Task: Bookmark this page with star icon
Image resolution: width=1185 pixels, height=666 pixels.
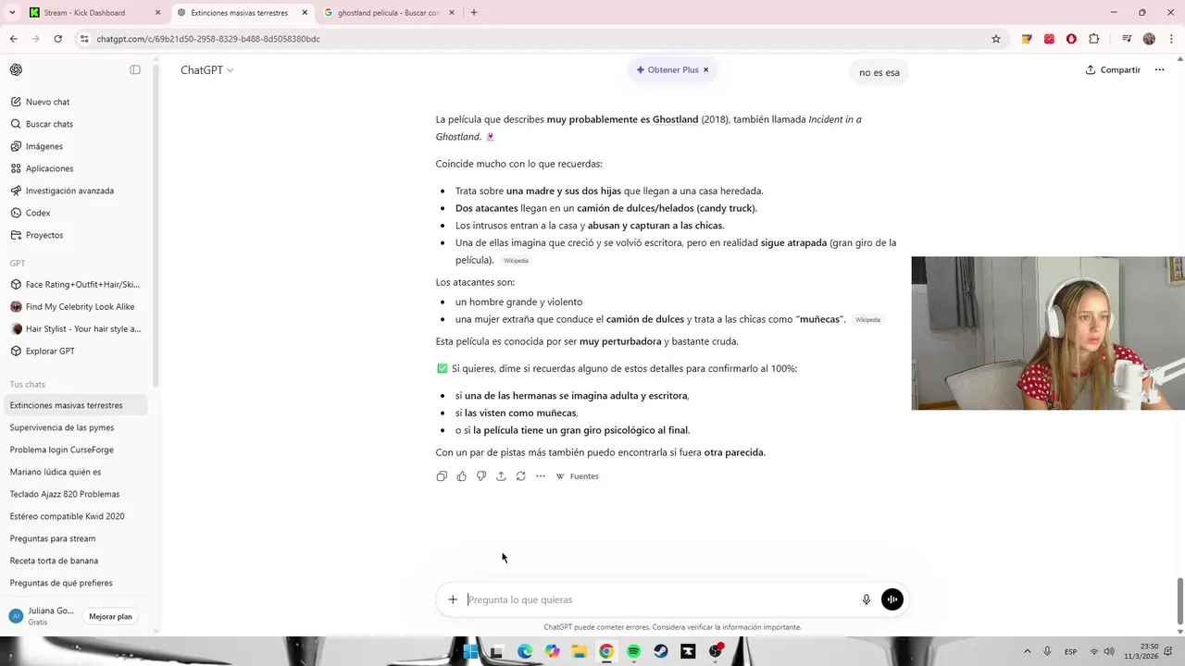Action: 996,39
